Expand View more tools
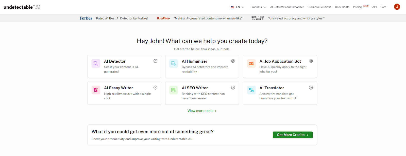Image resolution: width=406 pixels, height=156 pixels. 202,111
